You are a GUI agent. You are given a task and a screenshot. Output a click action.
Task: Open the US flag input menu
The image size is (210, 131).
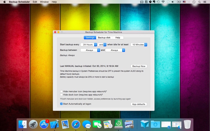click(184, 2)
